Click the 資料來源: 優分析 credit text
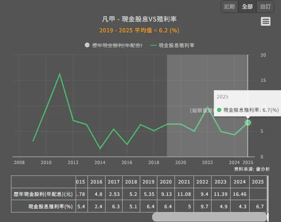Screen dimensions: 281x222 point(252,169)
